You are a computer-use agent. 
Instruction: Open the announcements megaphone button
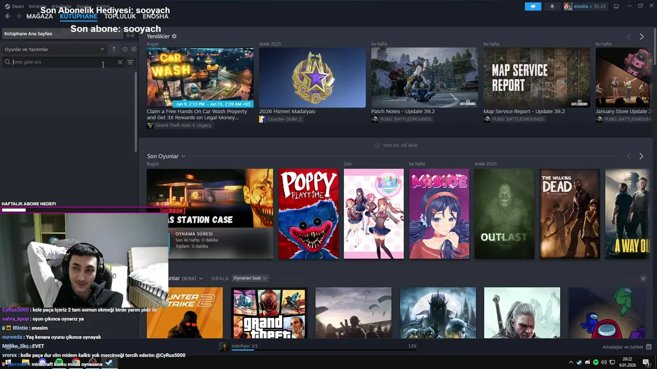533,6
